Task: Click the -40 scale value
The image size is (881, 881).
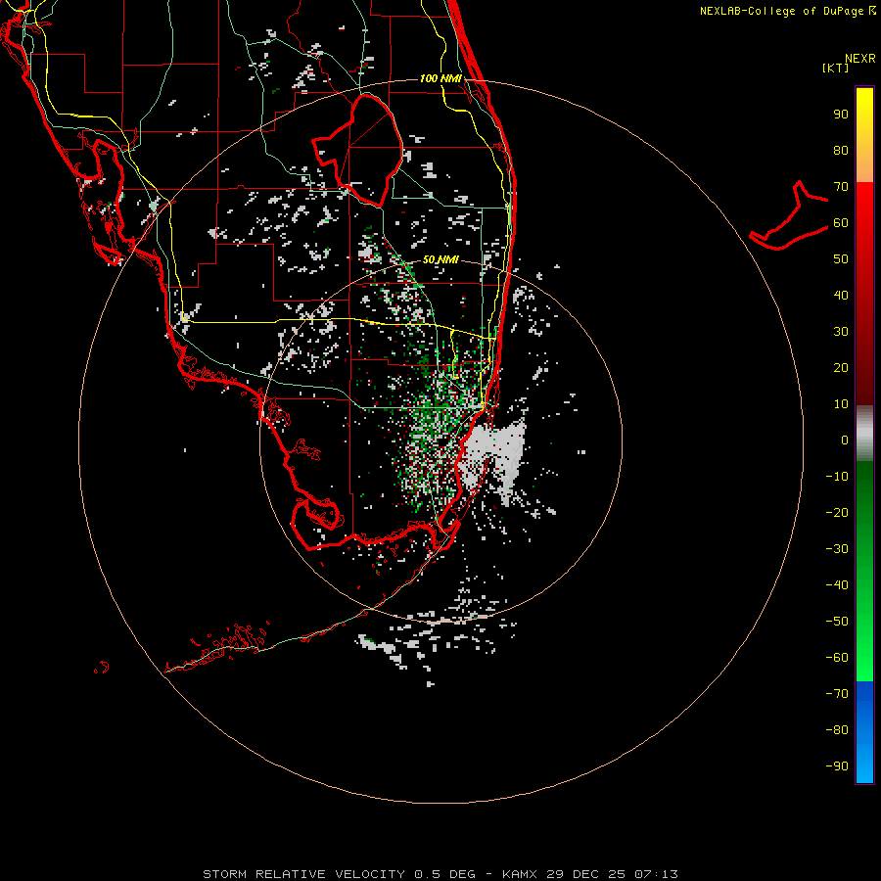Action: point(837,585)
